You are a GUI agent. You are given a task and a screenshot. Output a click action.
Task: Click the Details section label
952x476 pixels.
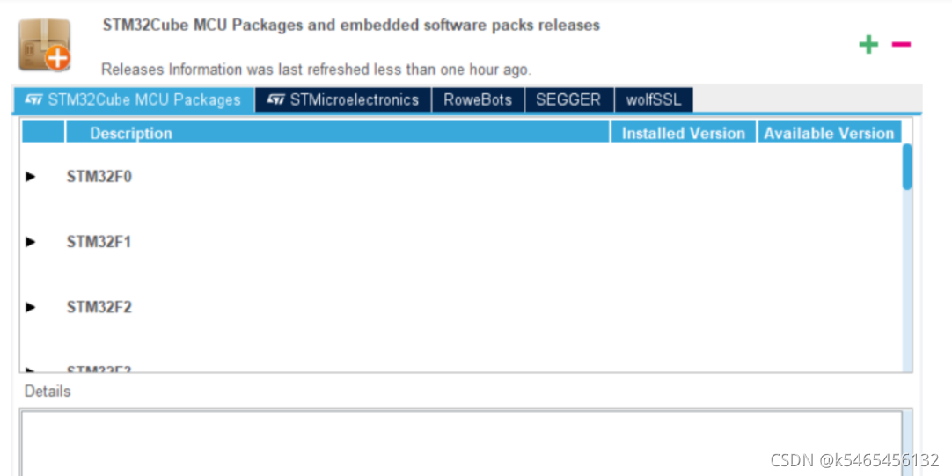48,392
